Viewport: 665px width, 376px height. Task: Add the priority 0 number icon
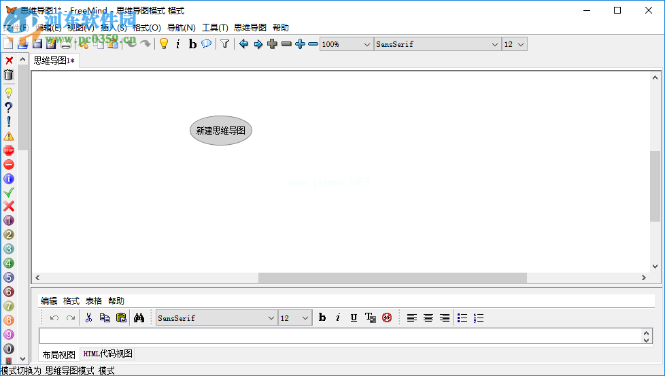click(x=9, y=349)
